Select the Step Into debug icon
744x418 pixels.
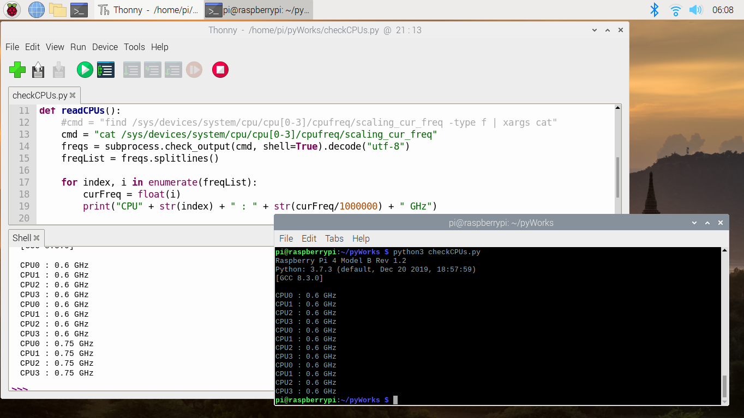tap(152, 70)
